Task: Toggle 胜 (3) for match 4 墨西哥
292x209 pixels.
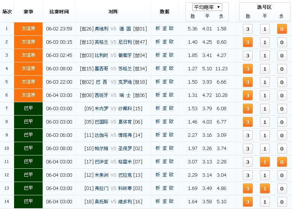Action: (248, 69)
